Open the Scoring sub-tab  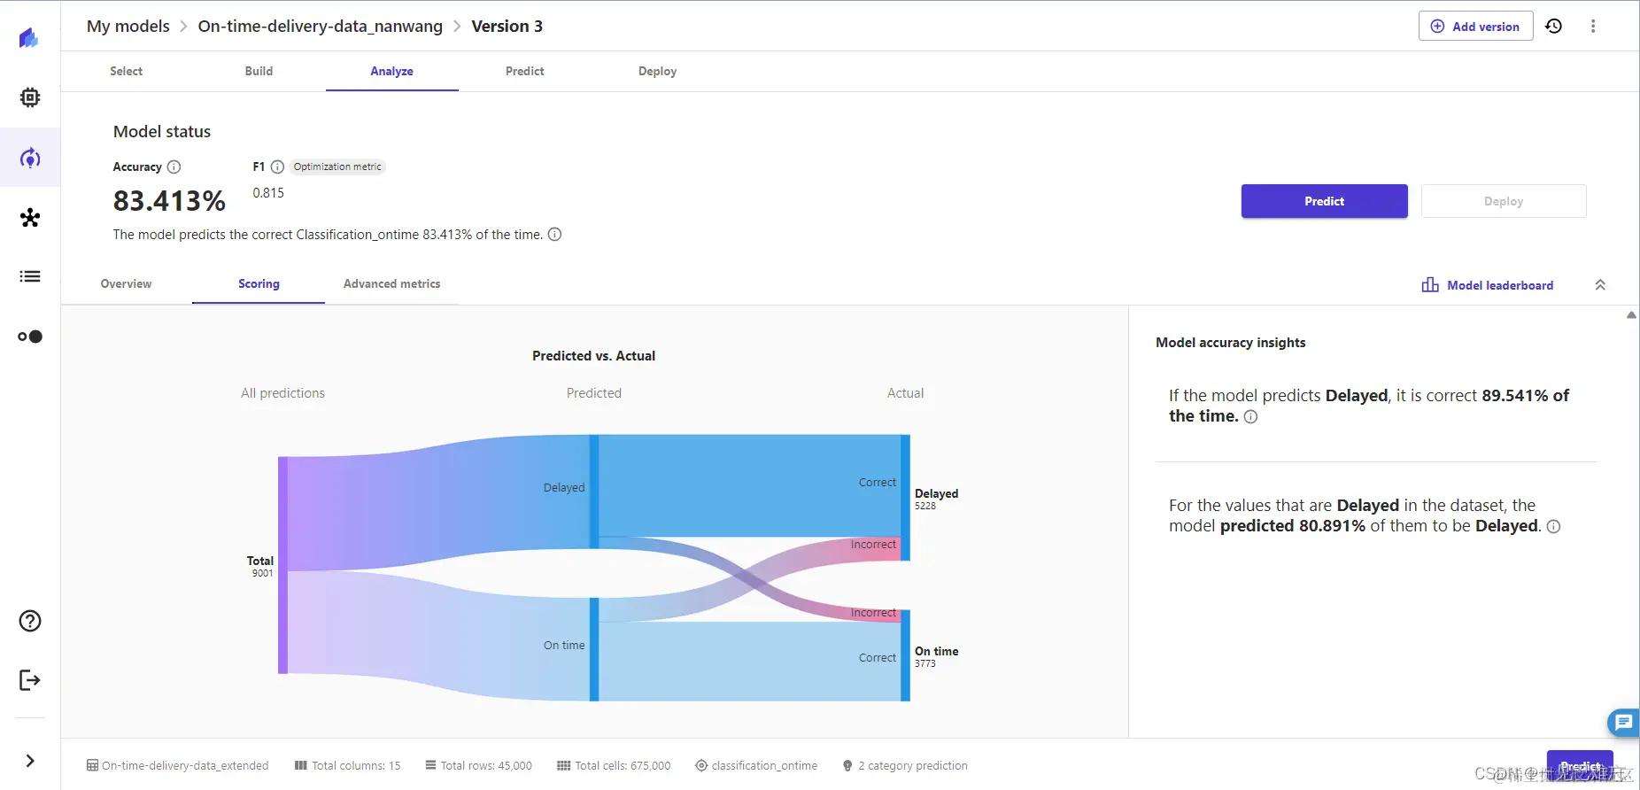(259, 283)
